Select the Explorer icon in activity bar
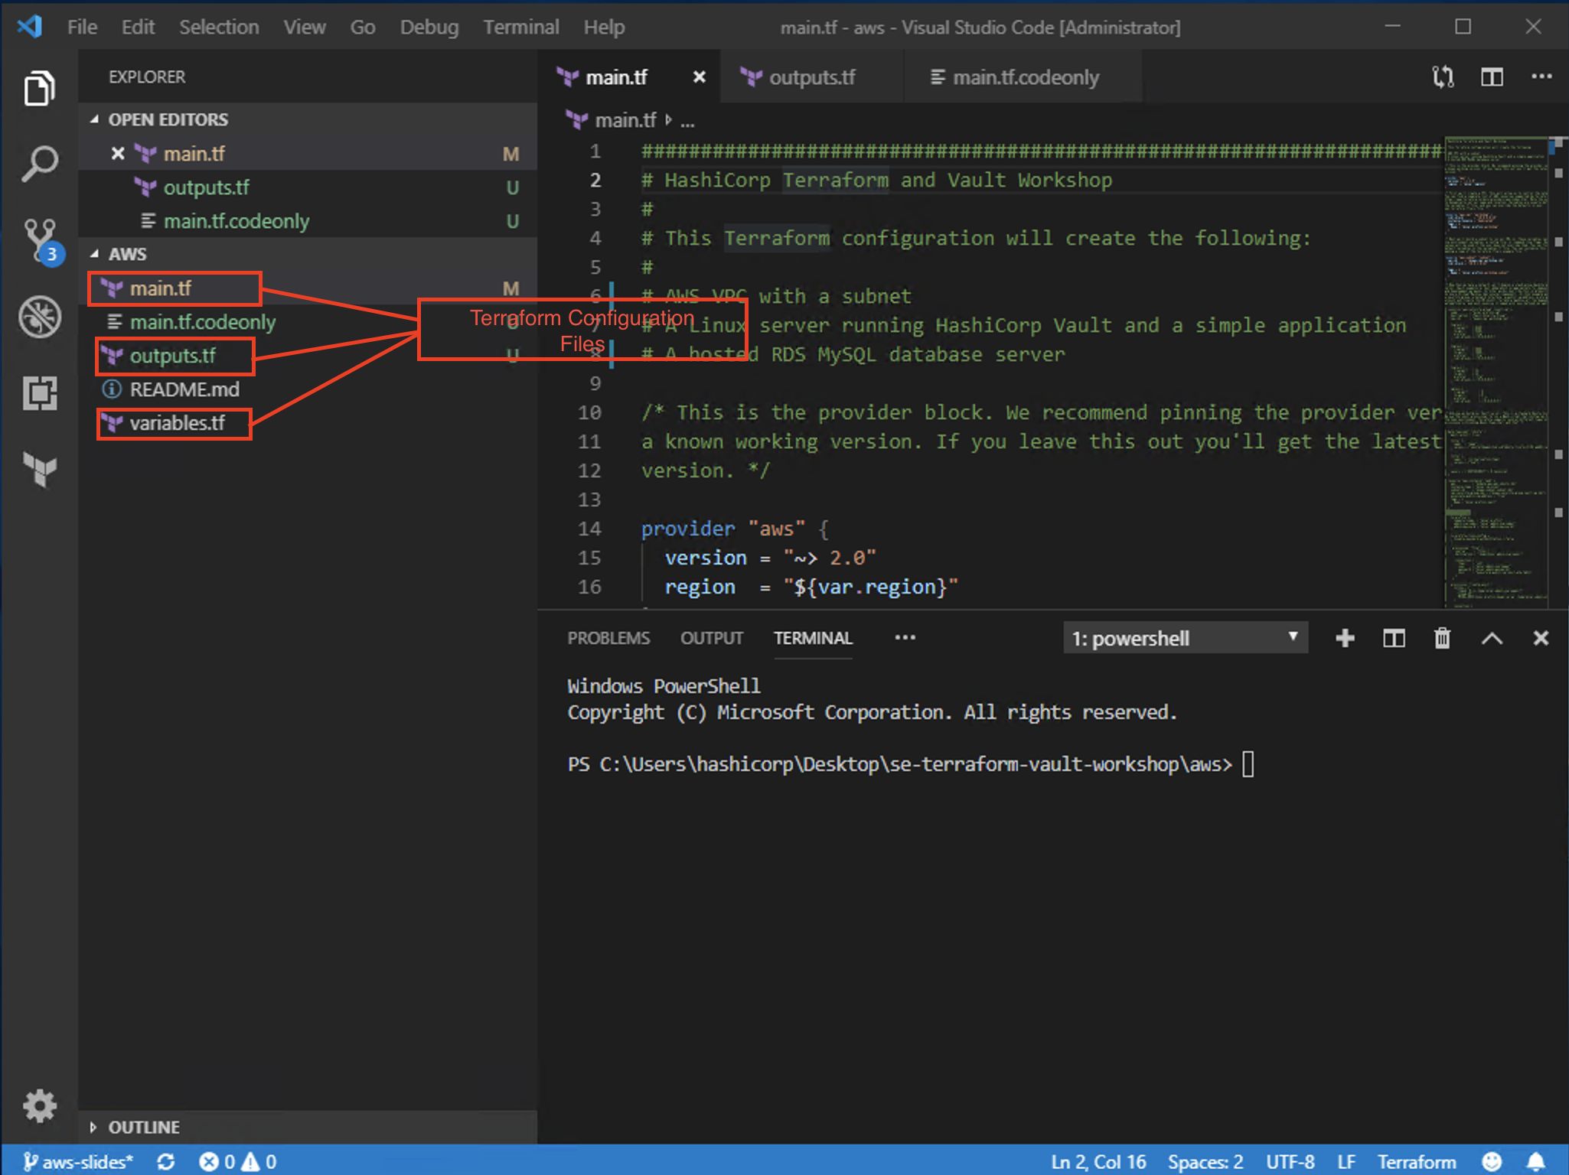Screen dimensions: 1569x1175 40,88
